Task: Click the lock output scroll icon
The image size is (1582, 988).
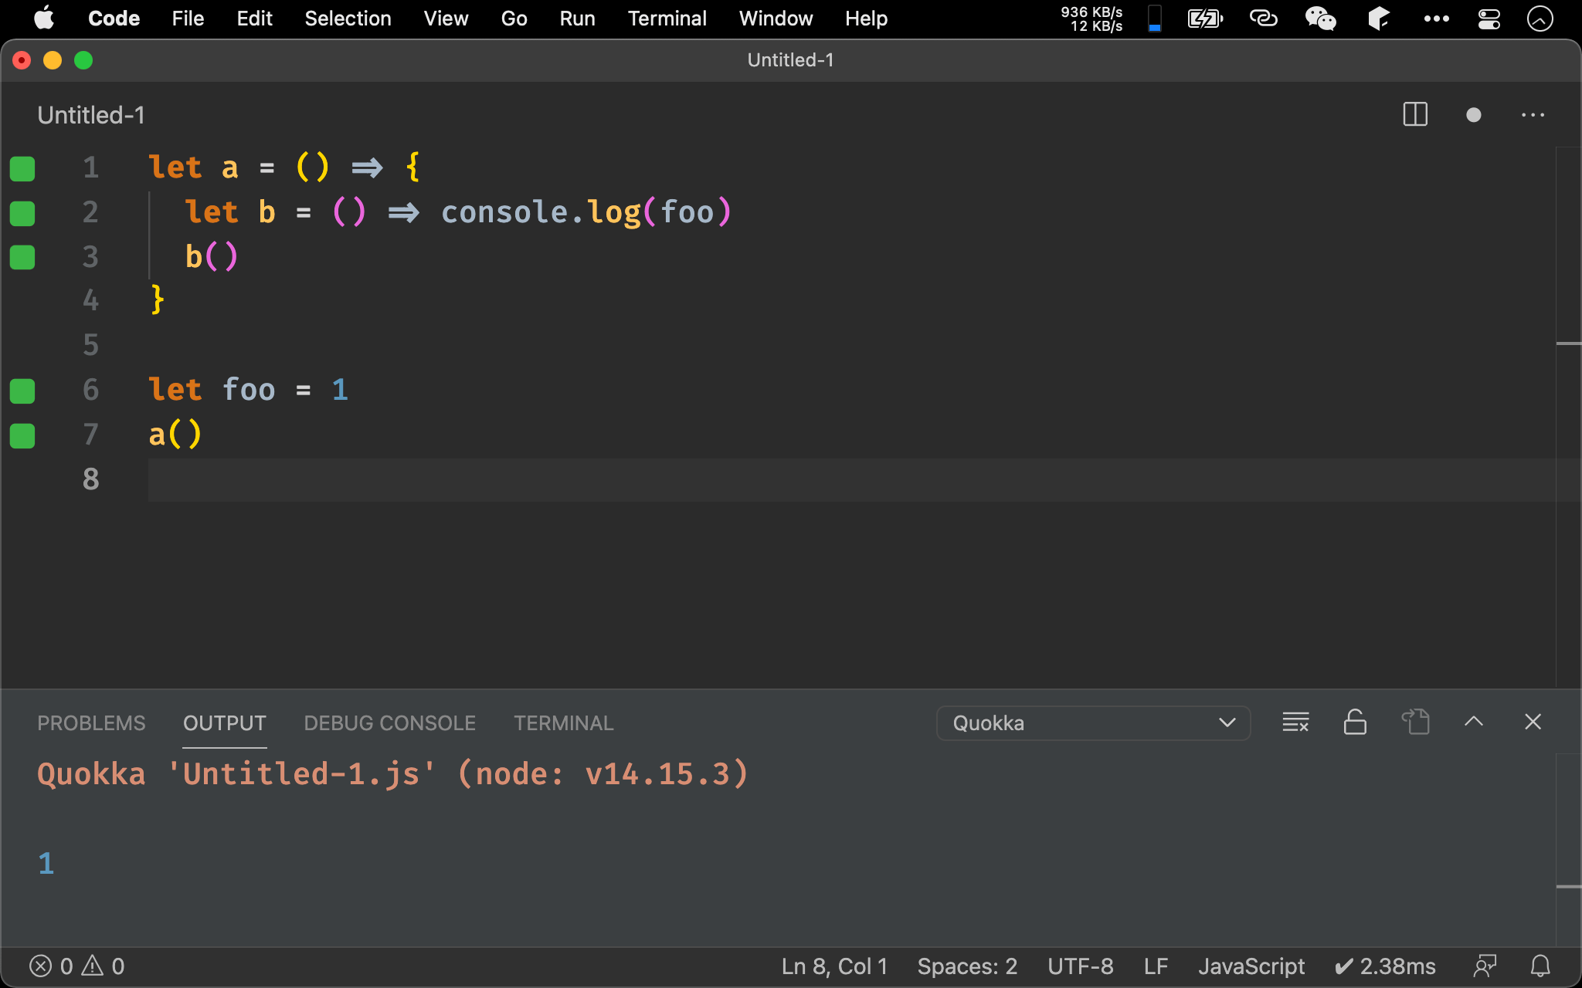Action: pos(1354,722)
